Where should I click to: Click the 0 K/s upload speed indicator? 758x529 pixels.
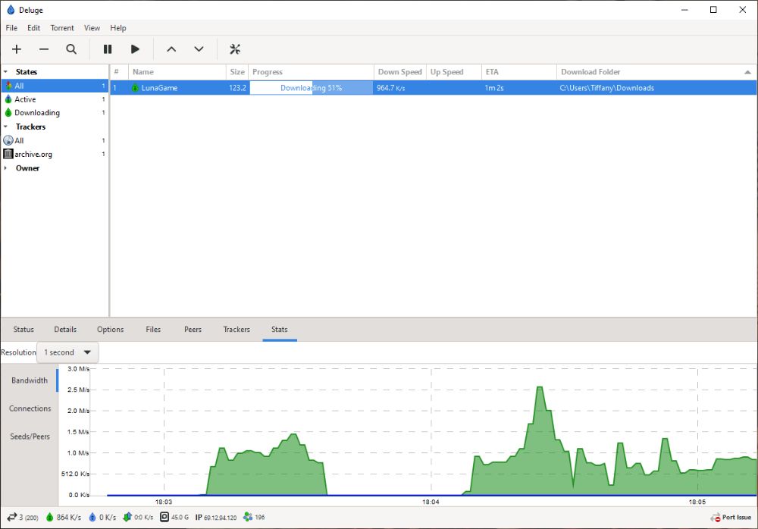[102, 518]
